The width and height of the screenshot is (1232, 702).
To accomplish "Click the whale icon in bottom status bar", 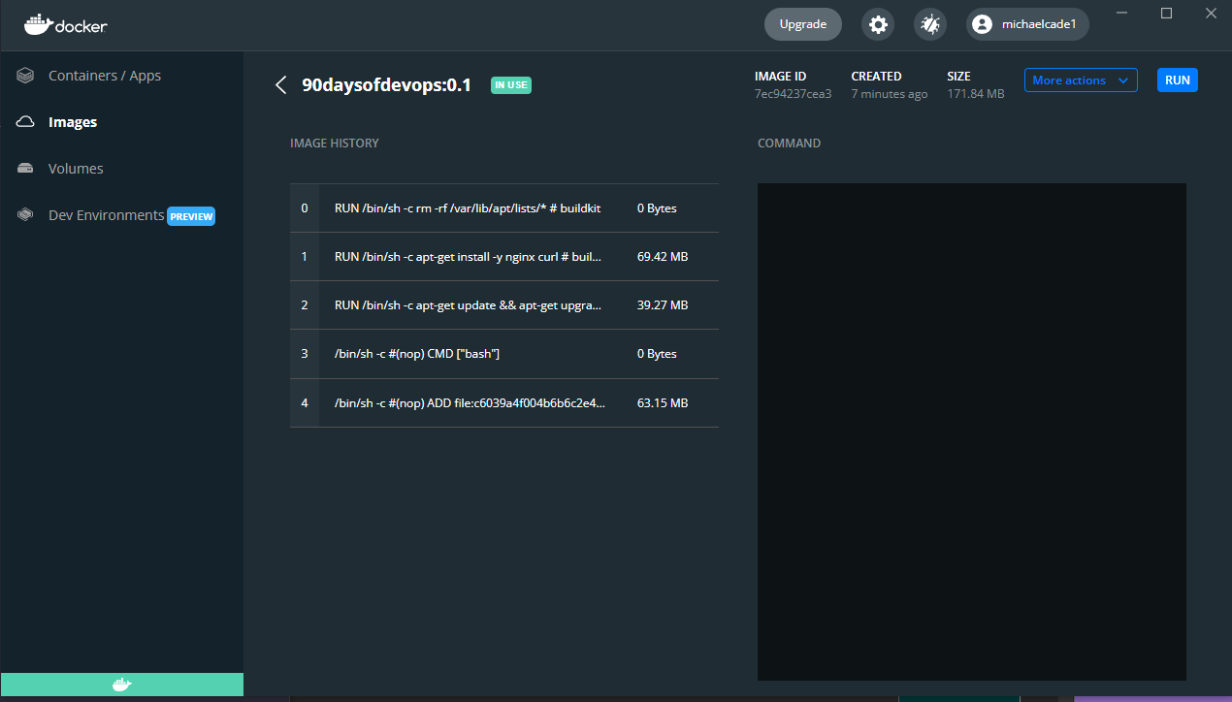I will [121, 685].
